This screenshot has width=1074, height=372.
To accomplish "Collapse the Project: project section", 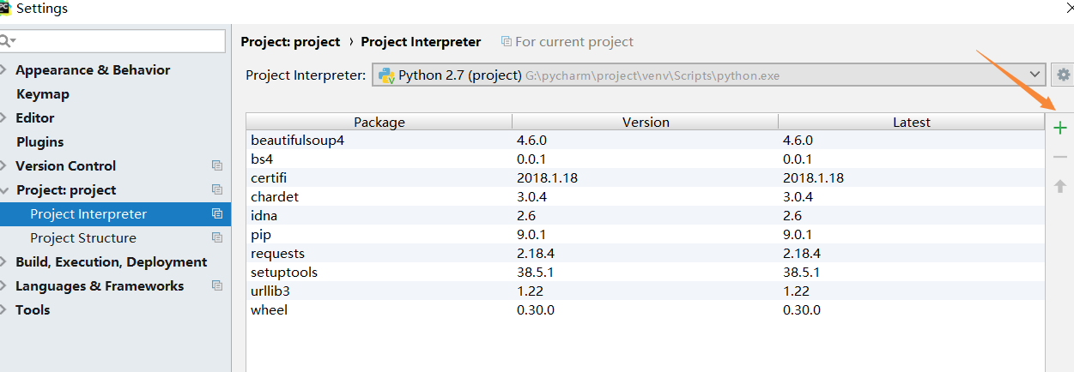I will [4, 189].
